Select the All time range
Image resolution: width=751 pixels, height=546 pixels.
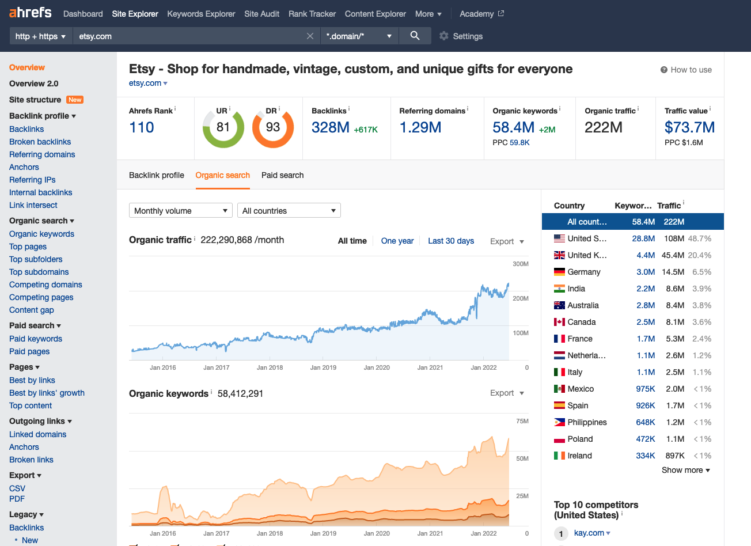pos(352,241)
